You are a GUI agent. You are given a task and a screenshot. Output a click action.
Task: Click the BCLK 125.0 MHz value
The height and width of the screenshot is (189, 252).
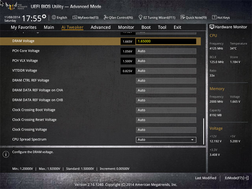click(x=217, y=62)
